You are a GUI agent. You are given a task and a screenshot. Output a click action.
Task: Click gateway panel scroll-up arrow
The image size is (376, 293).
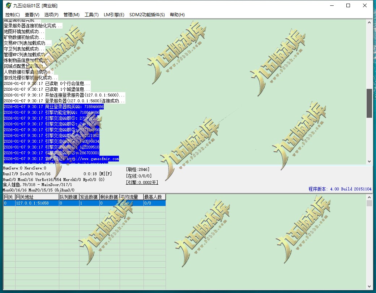coord(369,197)
